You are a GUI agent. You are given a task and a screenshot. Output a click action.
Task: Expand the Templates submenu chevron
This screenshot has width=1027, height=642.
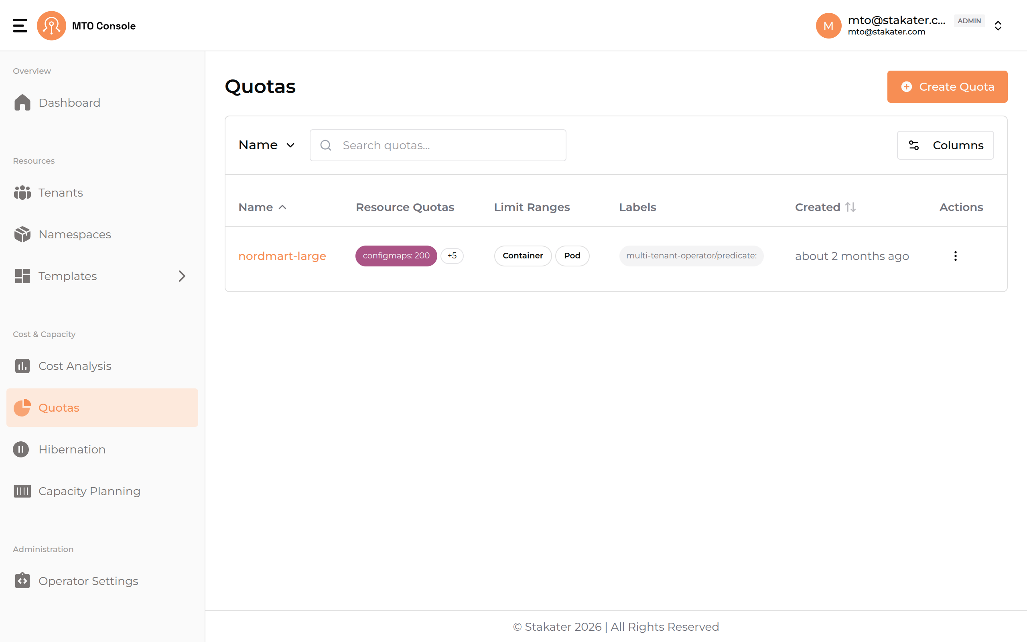[x=182, y=276]
